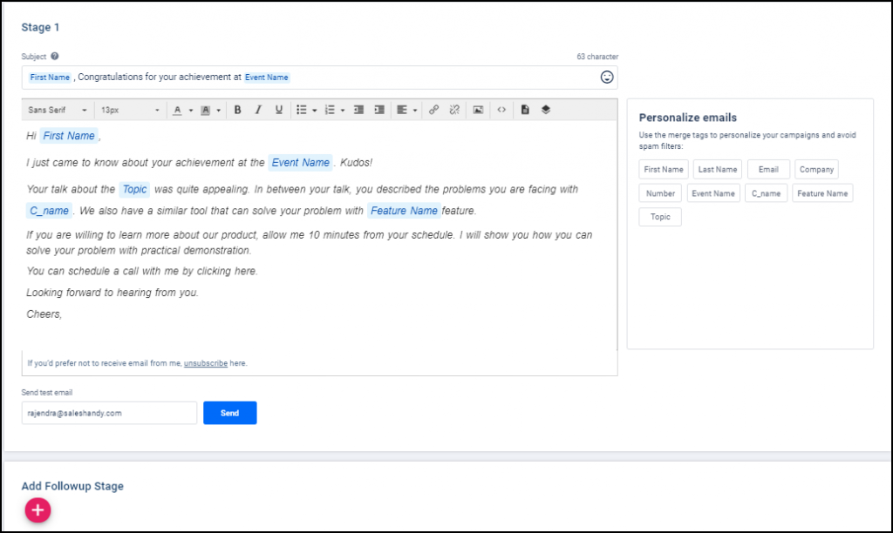Click the Send button for the test email
The width and height of the screenshot is (893, 533).
pyautogui.click(x=229, y=413)
